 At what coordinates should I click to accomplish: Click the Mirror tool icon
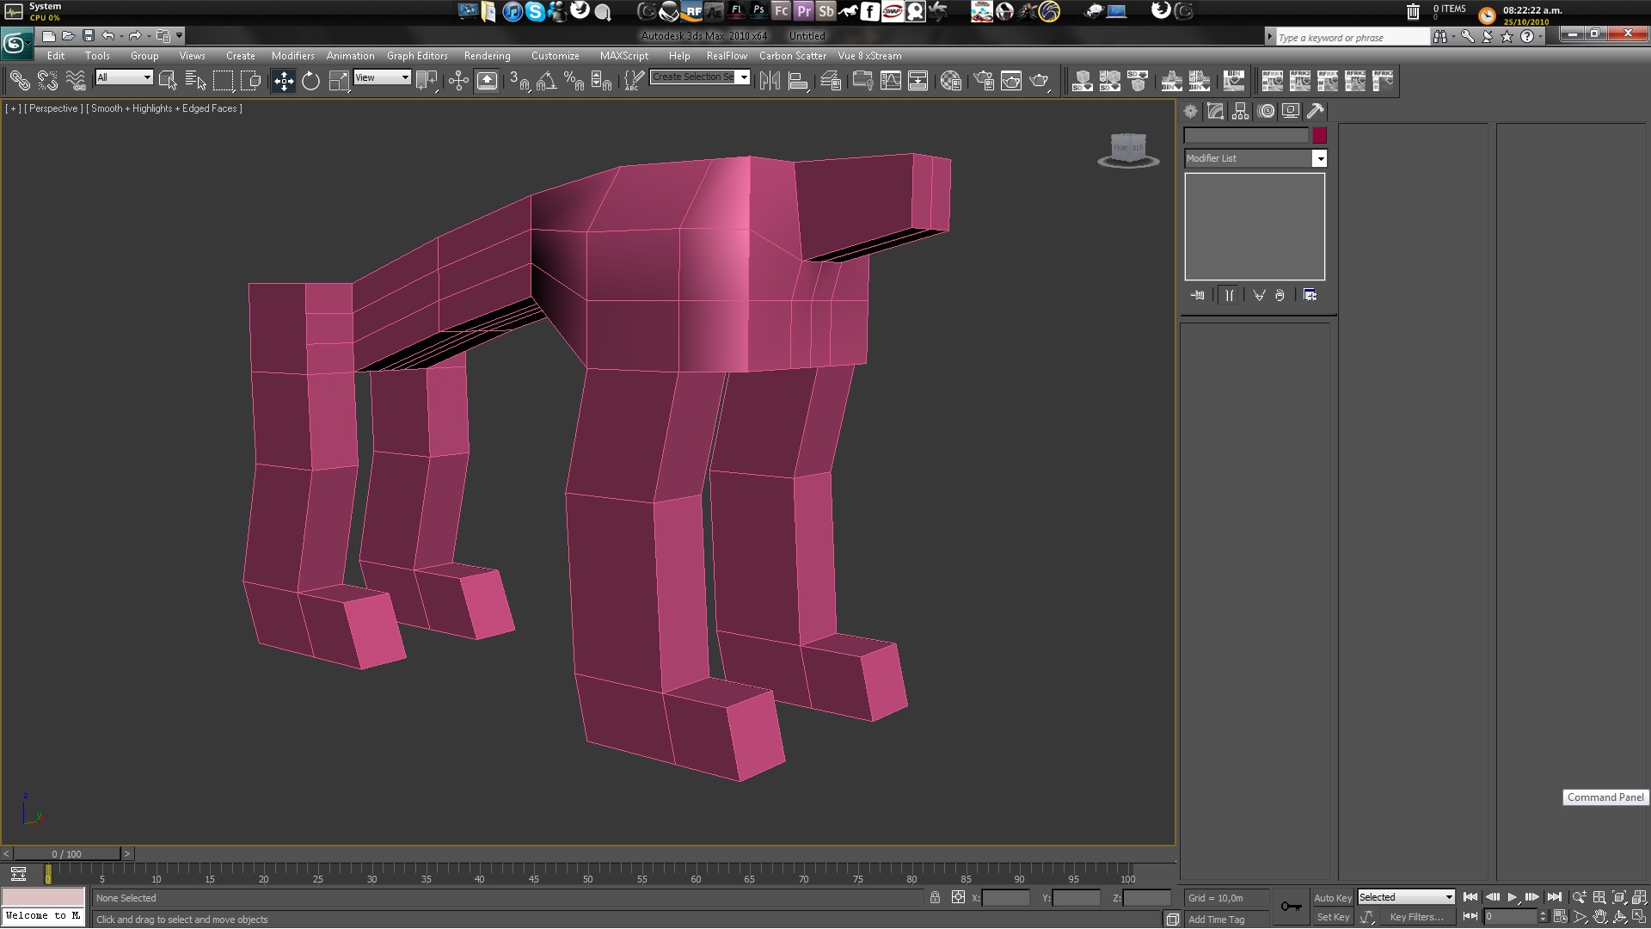[770, 81]
